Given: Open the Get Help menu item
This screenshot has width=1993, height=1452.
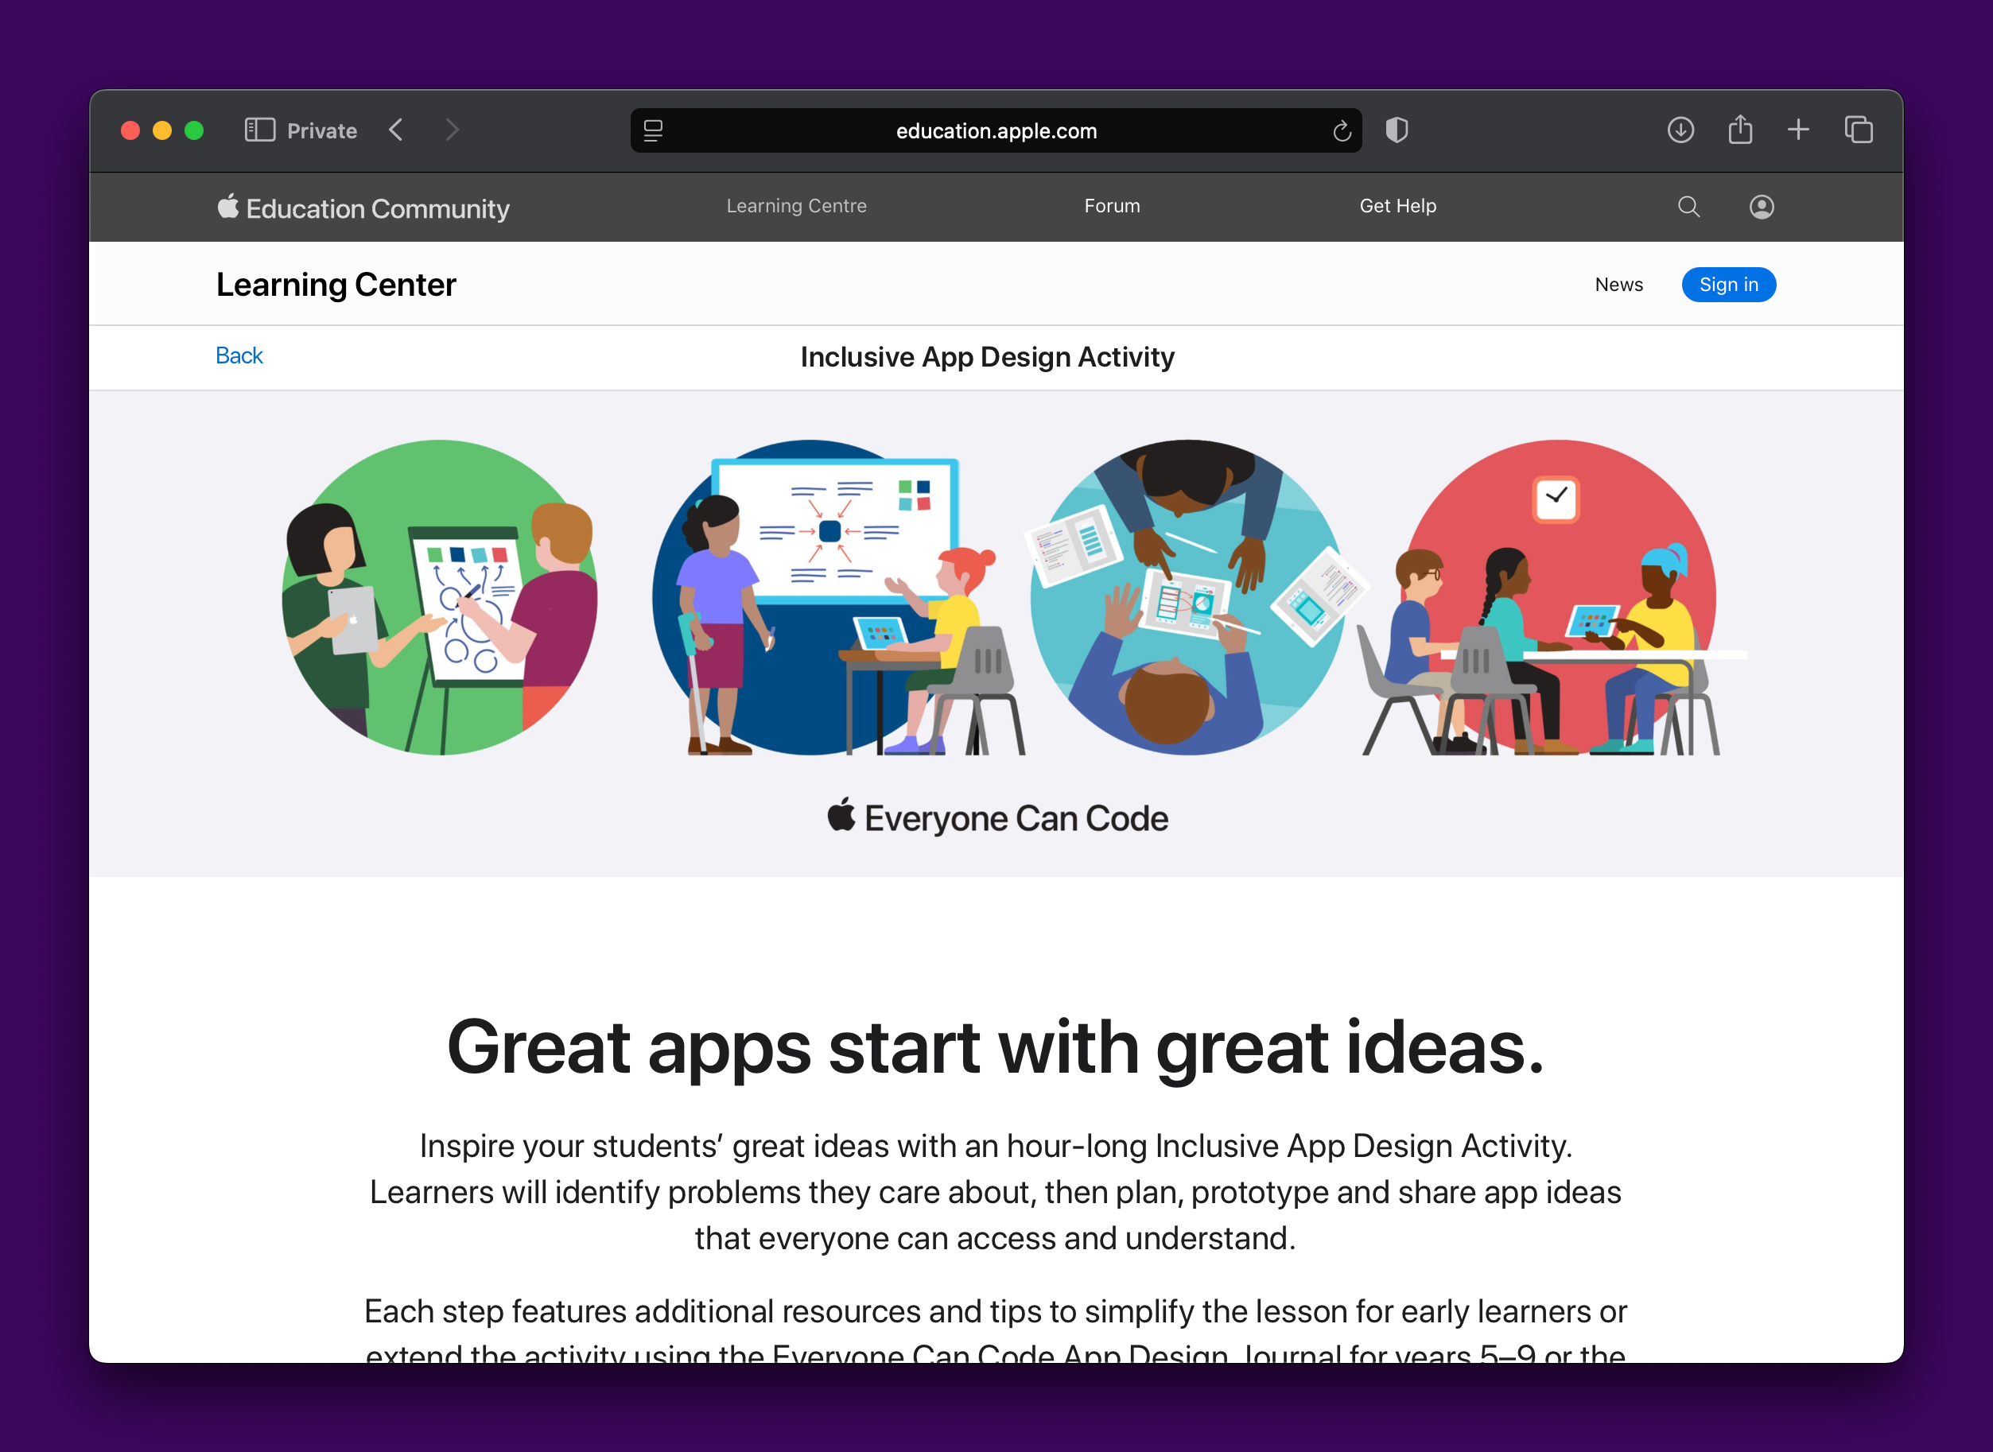Looking at the screenshot, I should pos(1397,206).
